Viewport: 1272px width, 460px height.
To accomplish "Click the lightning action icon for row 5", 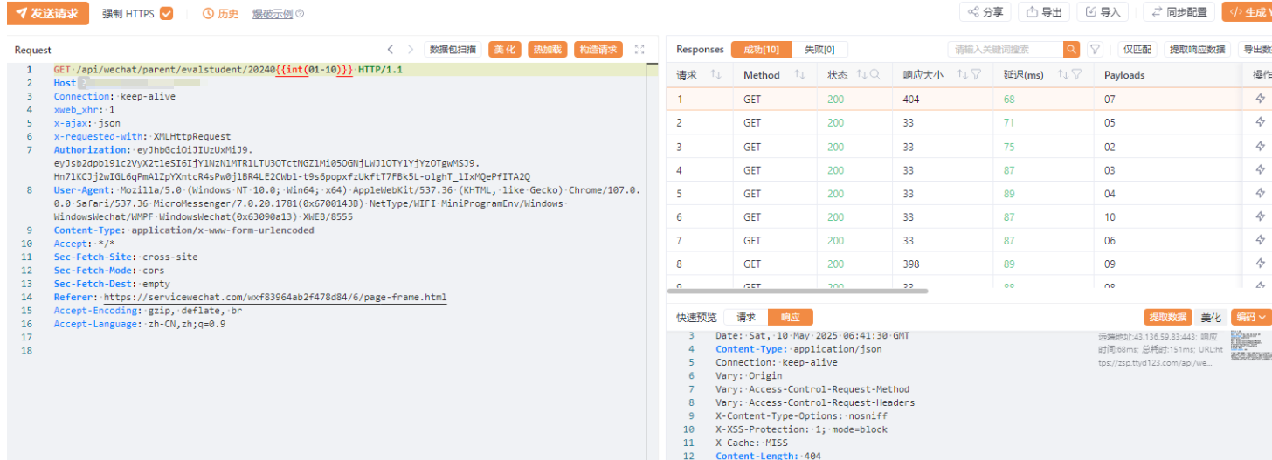I will [x=1260, y=193].
